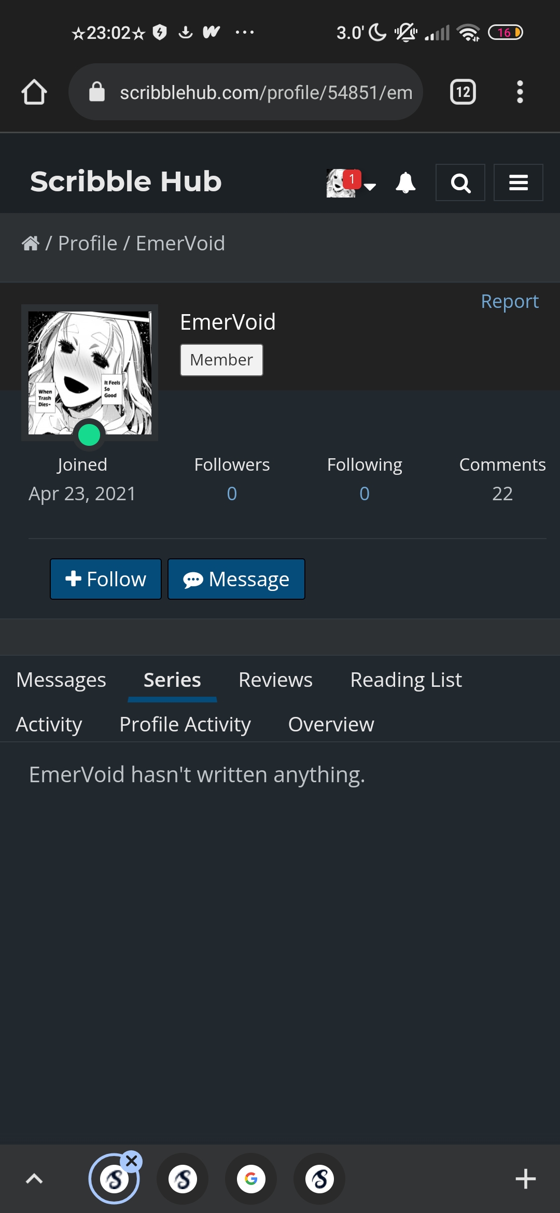Viewport: 560px width, 1213px height.
Task: Add a new tab with plus icon
Action: point(525,1179)
